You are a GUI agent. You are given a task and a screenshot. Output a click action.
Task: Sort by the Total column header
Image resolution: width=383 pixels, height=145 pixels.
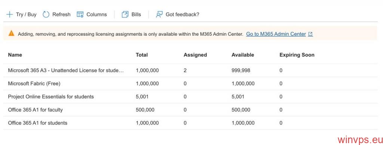coord(142,55)
